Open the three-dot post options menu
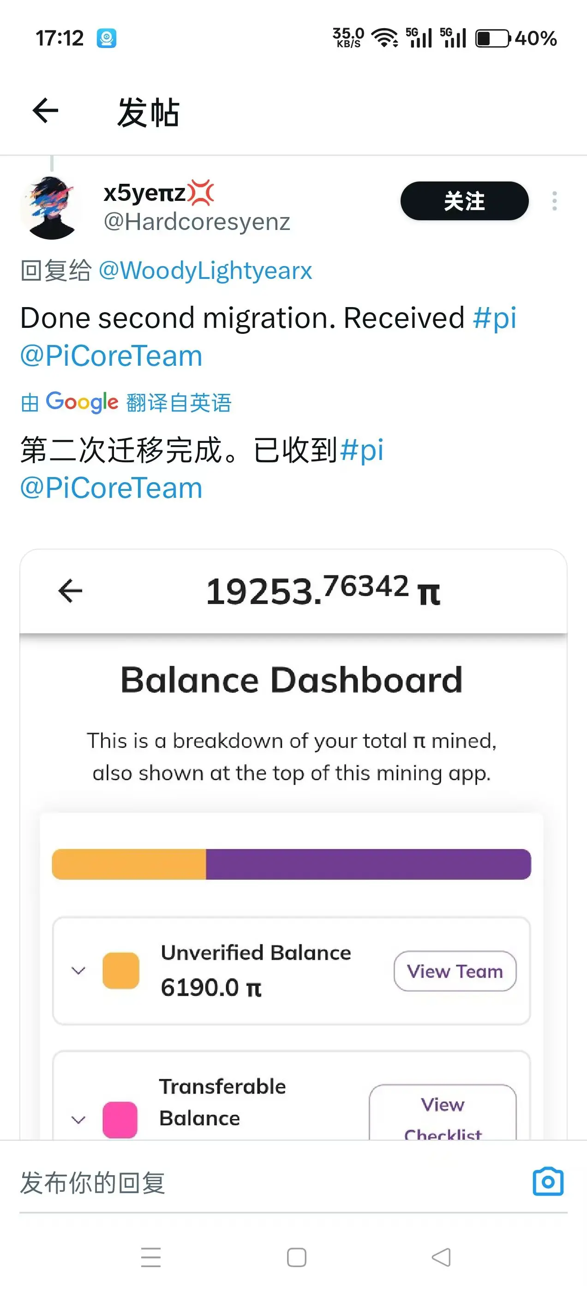Viewport: 587px width, 1293px height. (554, 201)
